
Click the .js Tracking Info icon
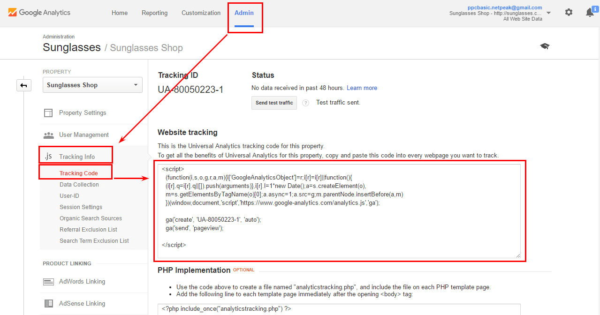tap(48, 157)
